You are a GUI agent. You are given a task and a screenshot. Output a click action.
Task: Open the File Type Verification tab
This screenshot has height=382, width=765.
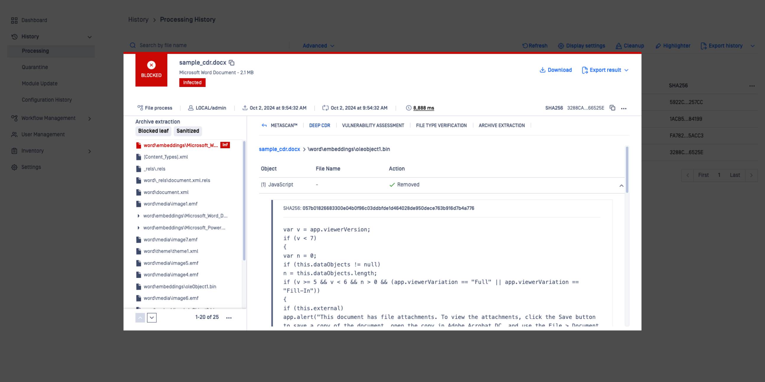[441, 126]
